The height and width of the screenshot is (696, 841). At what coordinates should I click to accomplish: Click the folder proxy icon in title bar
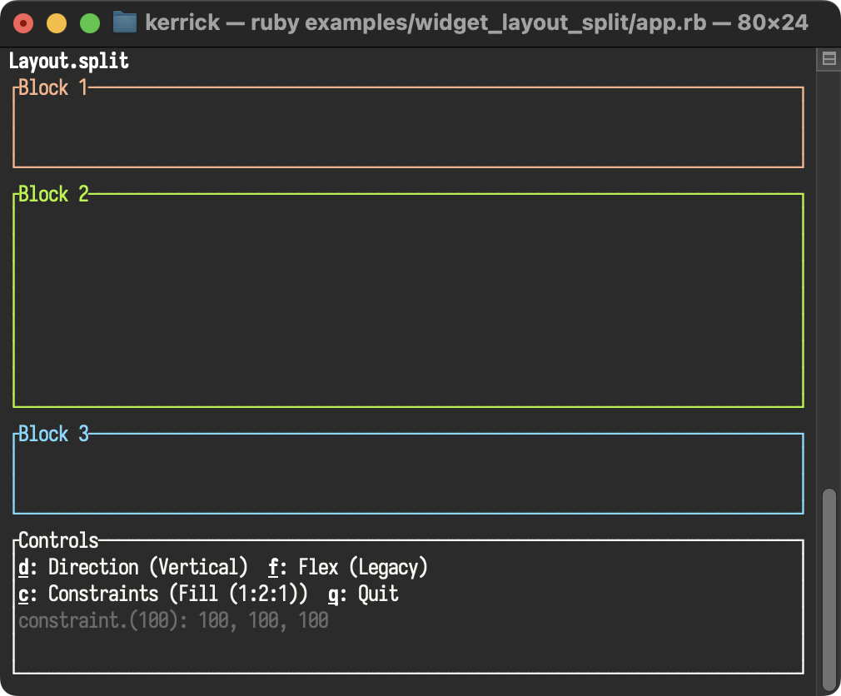tap(125, 22)
